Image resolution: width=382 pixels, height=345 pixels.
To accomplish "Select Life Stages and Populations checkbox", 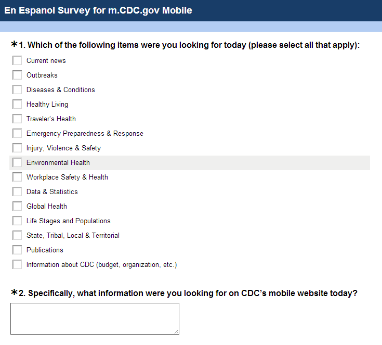I will 17,221.
